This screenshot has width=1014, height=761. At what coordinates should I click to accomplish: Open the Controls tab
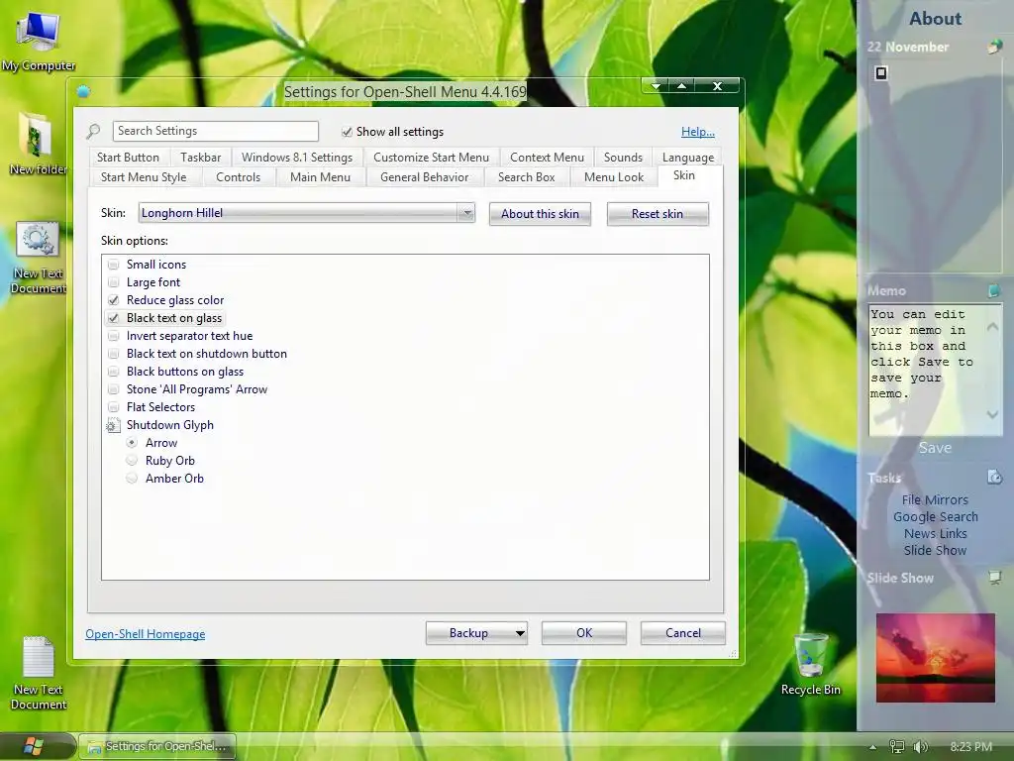pyautogui.click(x=238, y=177)
